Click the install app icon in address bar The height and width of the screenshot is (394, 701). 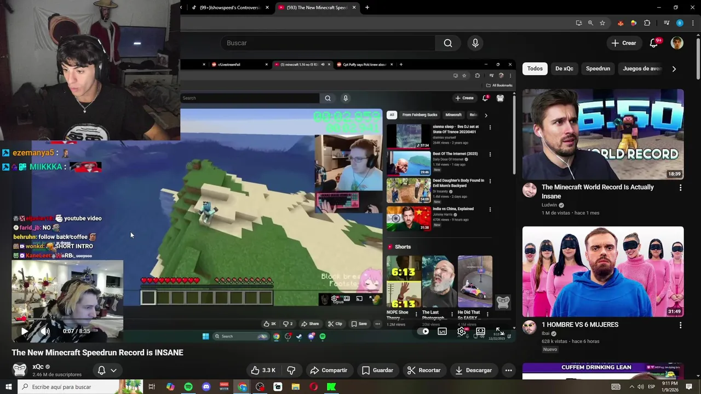pyautogui.click(x=579, y=23)
